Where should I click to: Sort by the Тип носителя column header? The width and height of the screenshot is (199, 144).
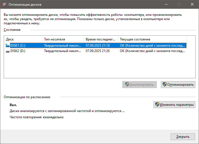[63, 39]
